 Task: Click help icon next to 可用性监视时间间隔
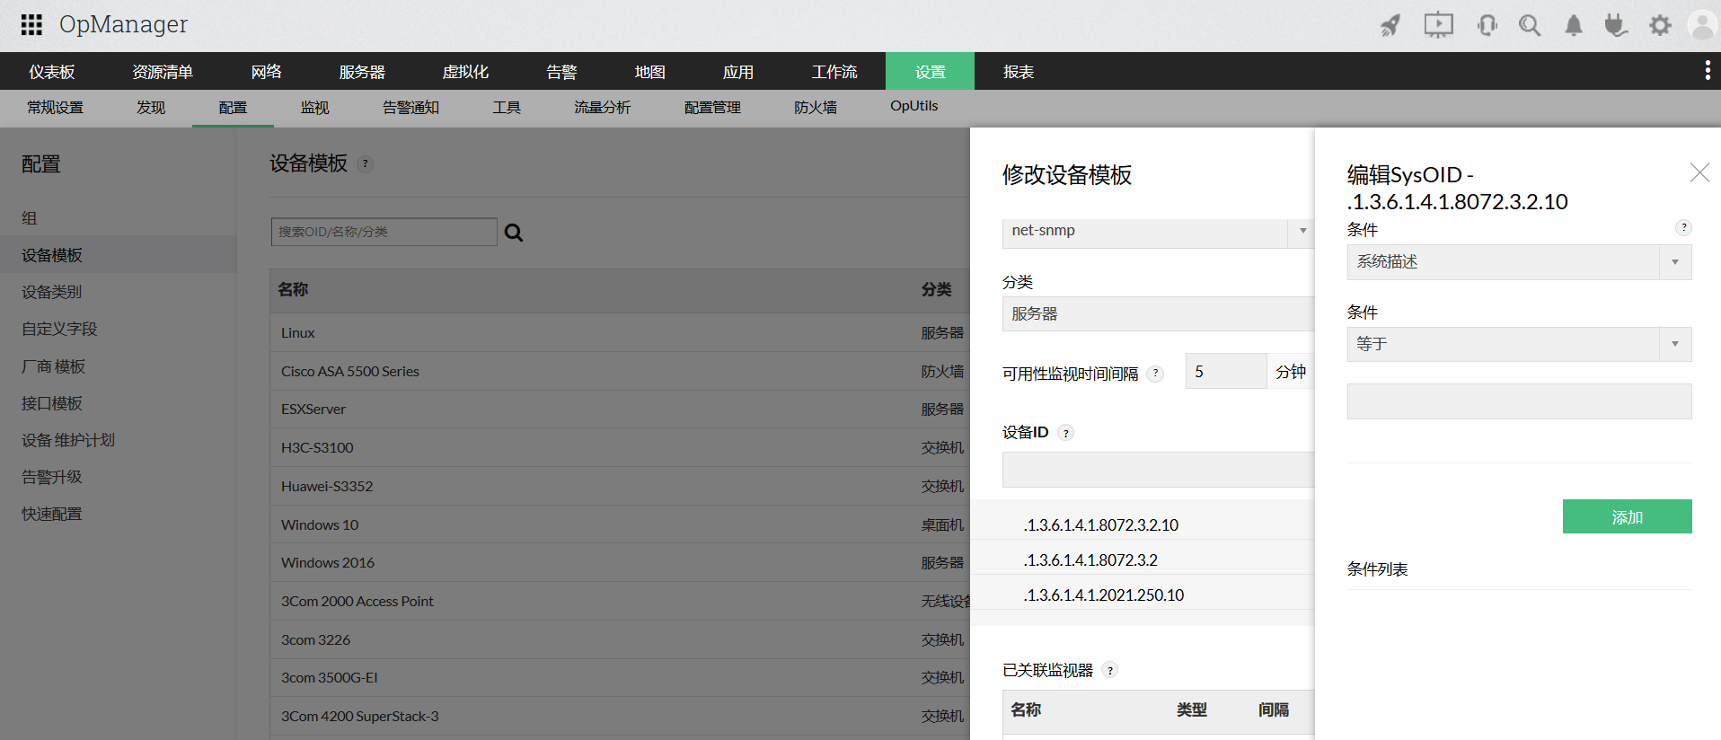click(x=1156, y=374)
